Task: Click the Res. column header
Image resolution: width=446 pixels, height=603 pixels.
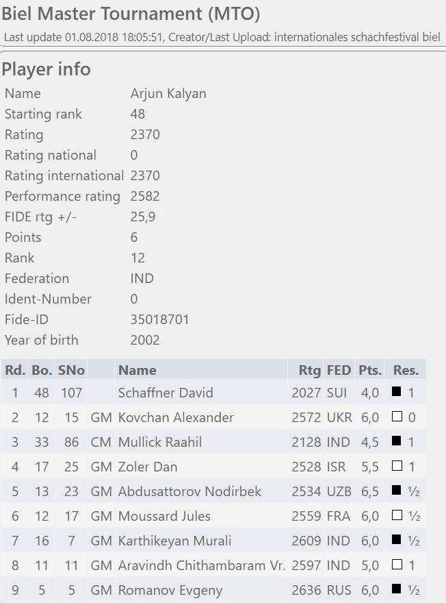Action: (406, 370)
